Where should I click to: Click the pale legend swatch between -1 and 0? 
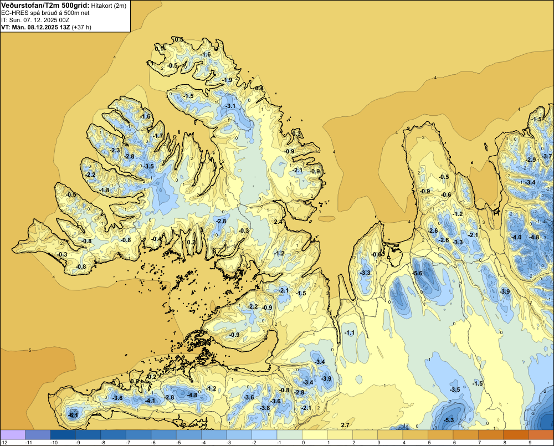click(290, 434)
